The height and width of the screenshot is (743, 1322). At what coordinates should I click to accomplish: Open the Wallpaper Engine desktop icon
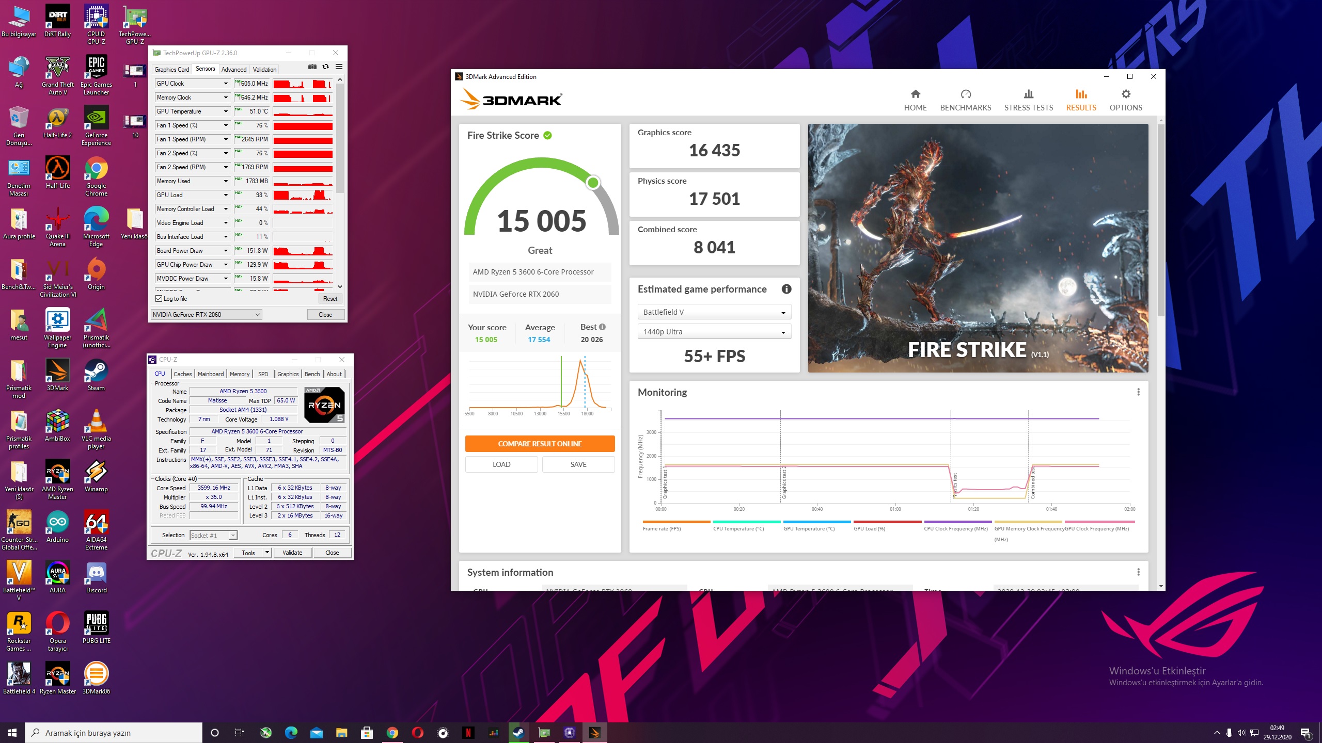(x=57, y=328)
